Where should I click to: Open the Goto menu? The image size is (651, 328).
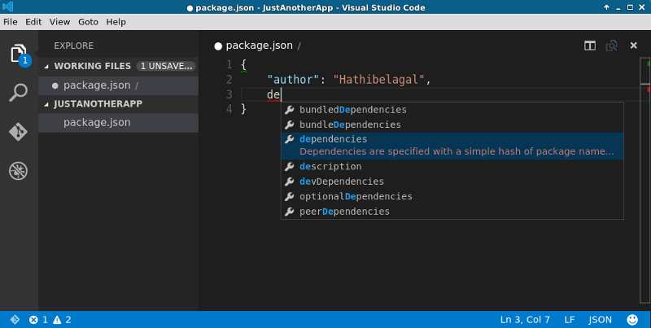tap(88, 22)
